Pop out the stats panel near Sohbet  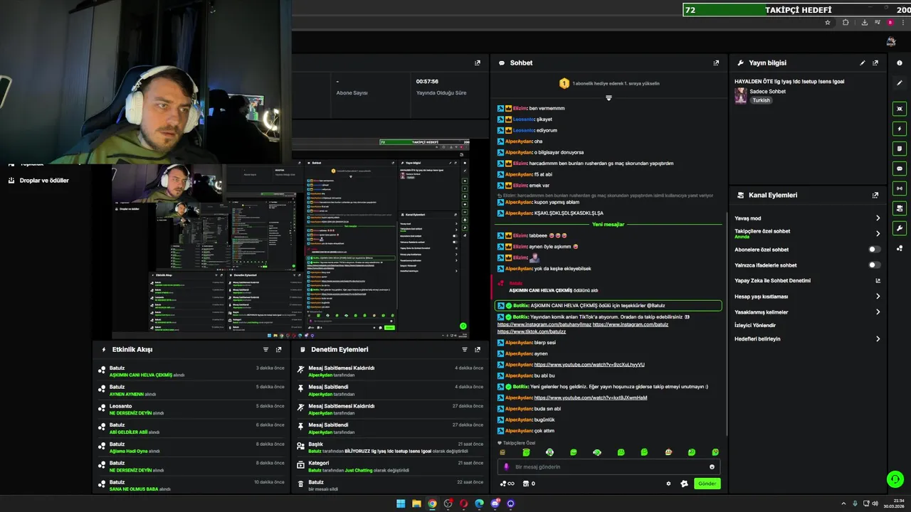click(x=478, y=63)
